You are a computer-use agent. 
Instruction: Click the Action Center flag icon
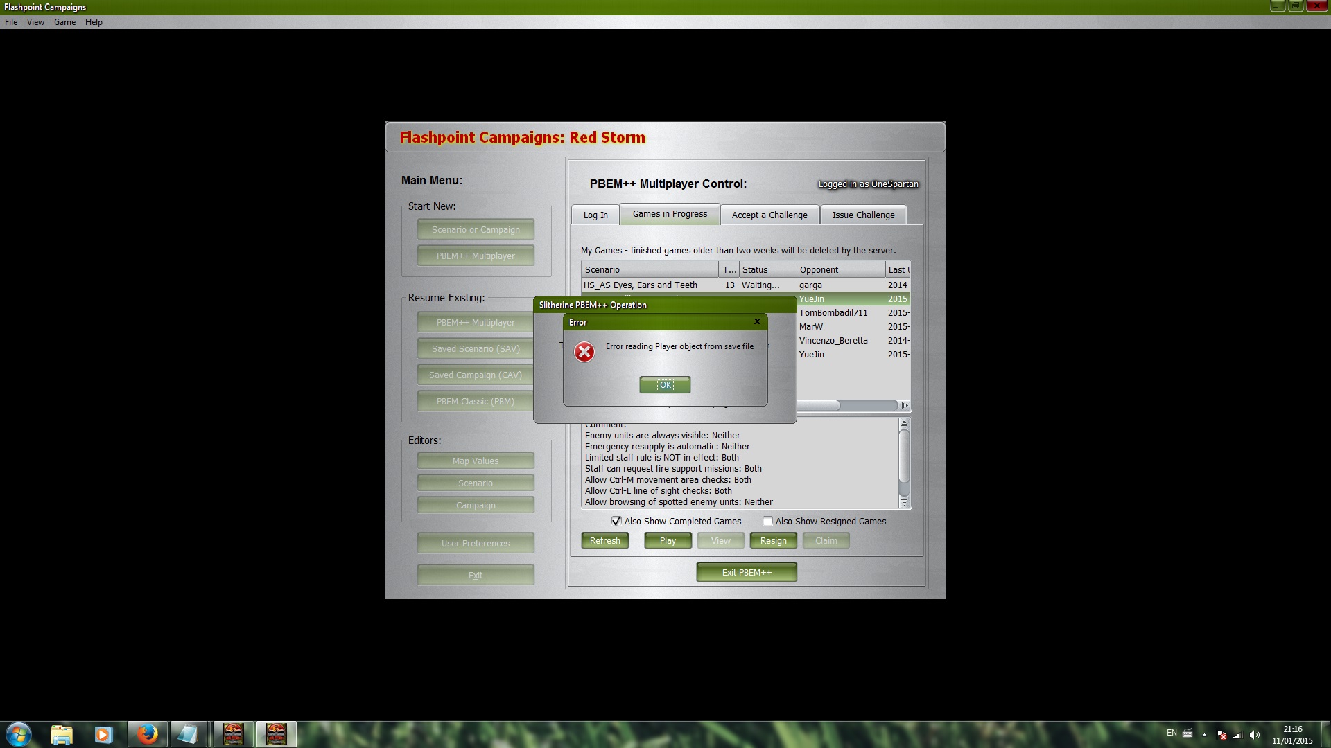[x=1221, y=735]
